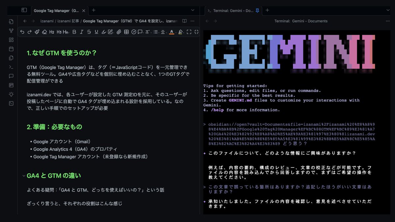Pick background highlight color swatch

pos(180,32)
